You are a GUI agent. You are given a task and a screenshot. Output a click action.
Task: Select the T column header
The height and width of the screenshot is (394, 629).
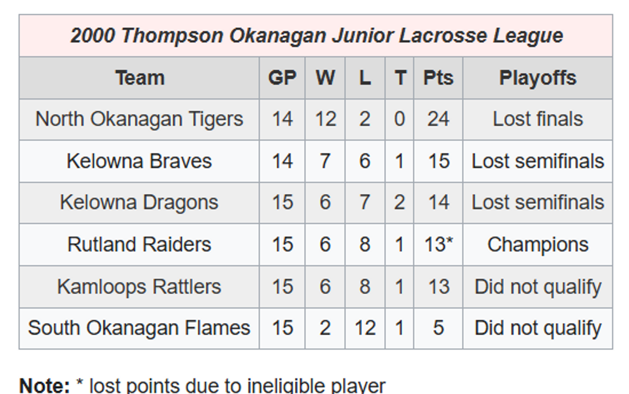click(x=400, y=78)
